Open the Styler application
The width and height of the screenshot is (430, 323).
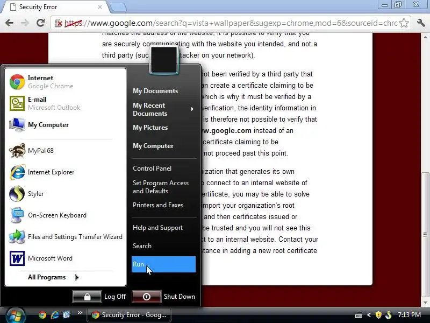[x=65, y=194]
